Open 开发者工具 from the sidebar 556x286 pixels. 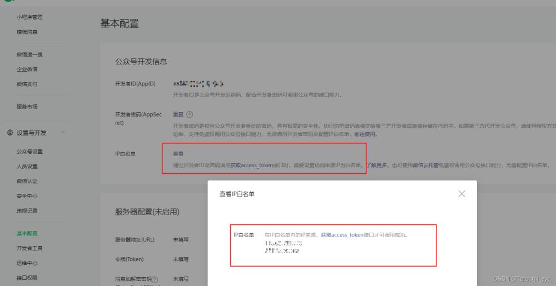[x=29, y=248]
